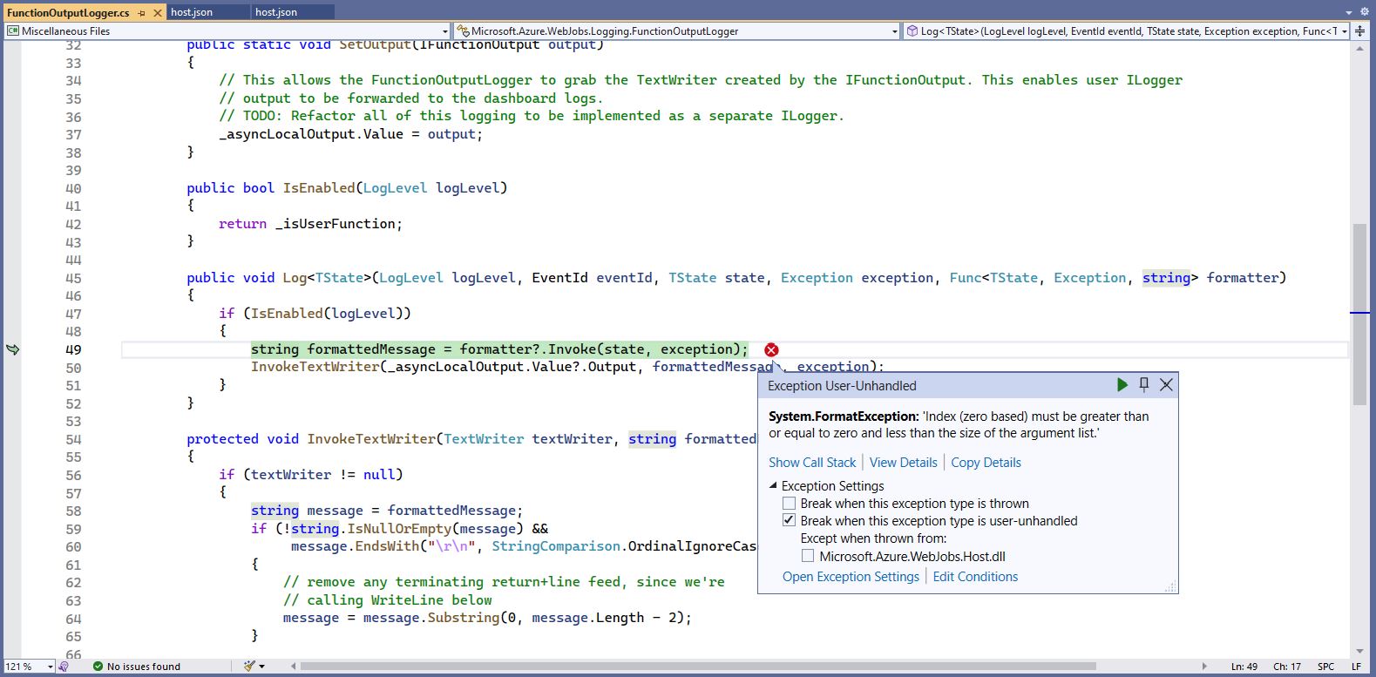Pin the Exception User-Unhandled popup

click(x=1144, y=385)
